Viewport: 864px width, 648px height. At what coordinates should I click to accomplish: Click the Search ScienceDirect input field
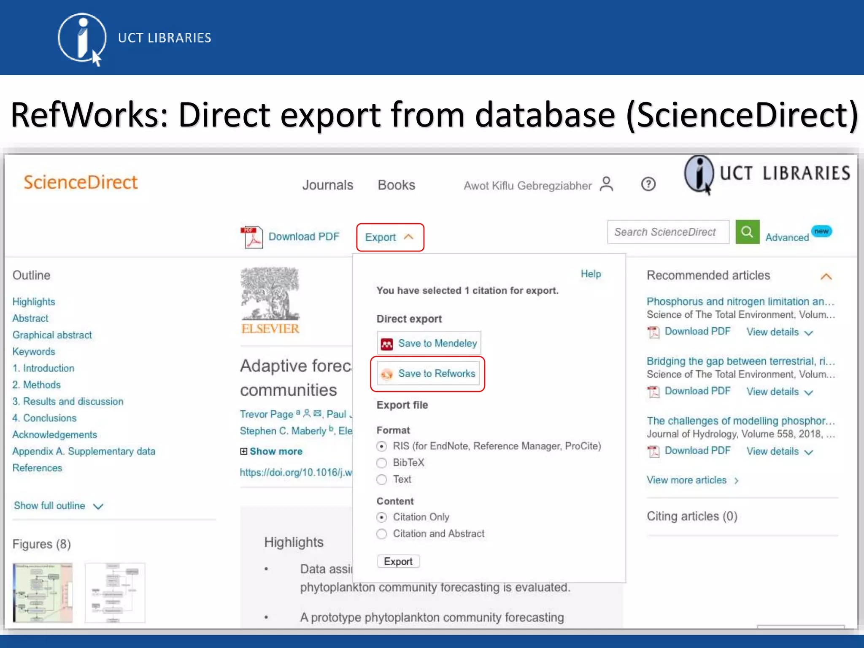click(668, 232)
